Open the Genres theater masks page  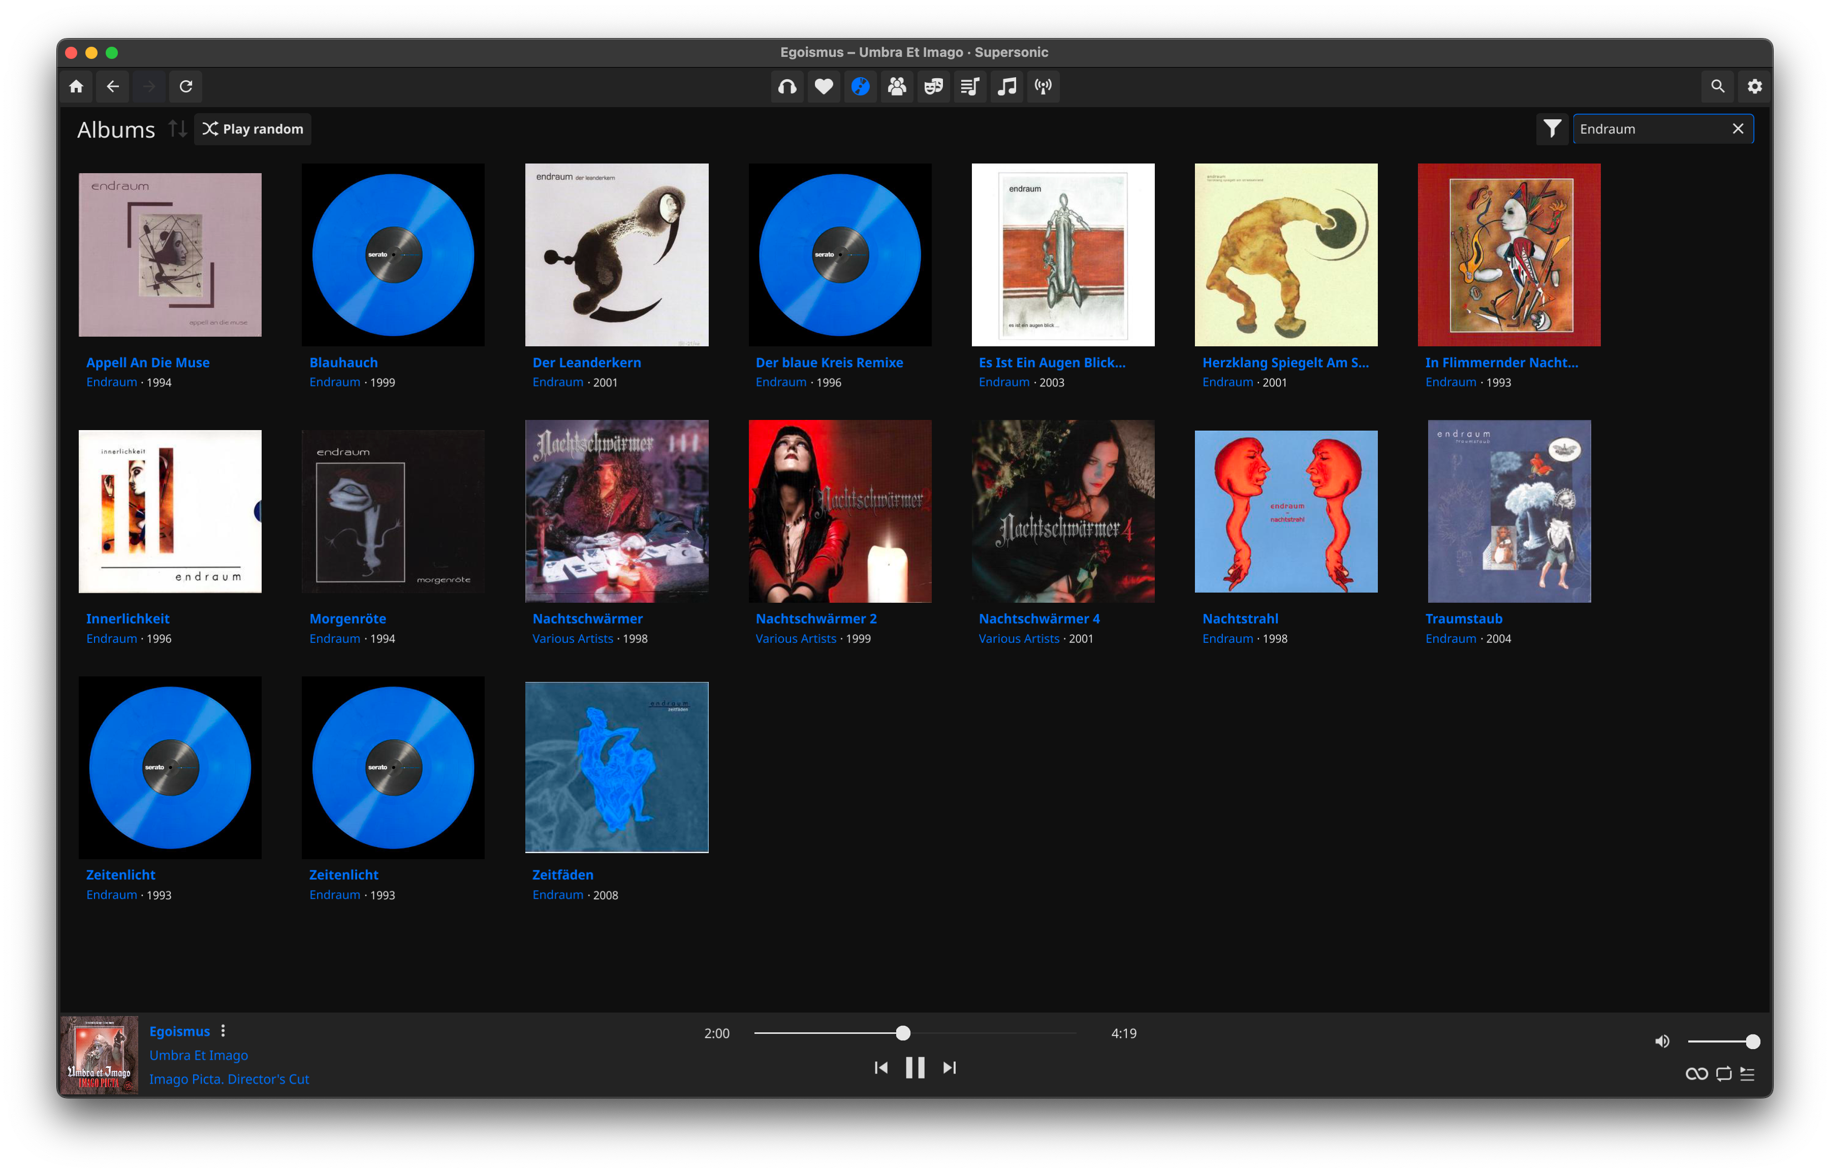(933, 87)
